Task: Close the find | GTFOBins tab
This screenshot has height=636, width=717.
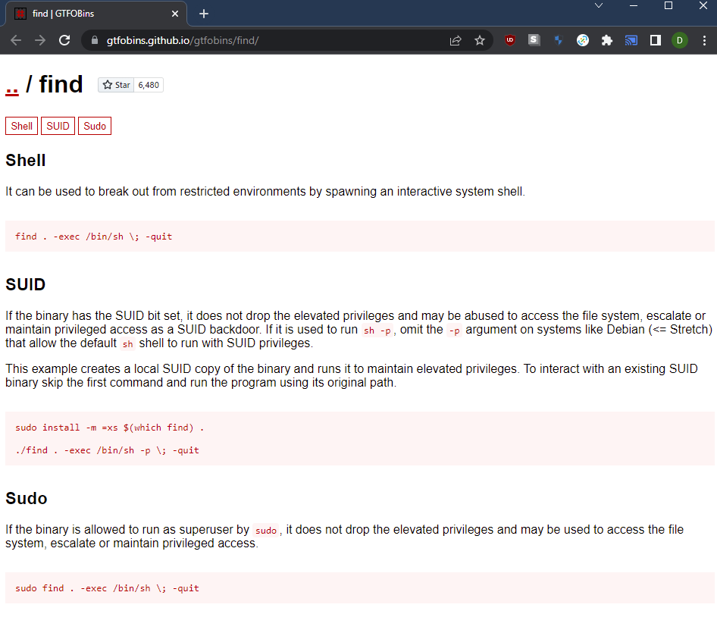Action: 174,14
